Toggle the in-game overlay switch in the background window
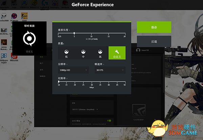This screenshot has width=203, height=140. (x=109, y=121)
